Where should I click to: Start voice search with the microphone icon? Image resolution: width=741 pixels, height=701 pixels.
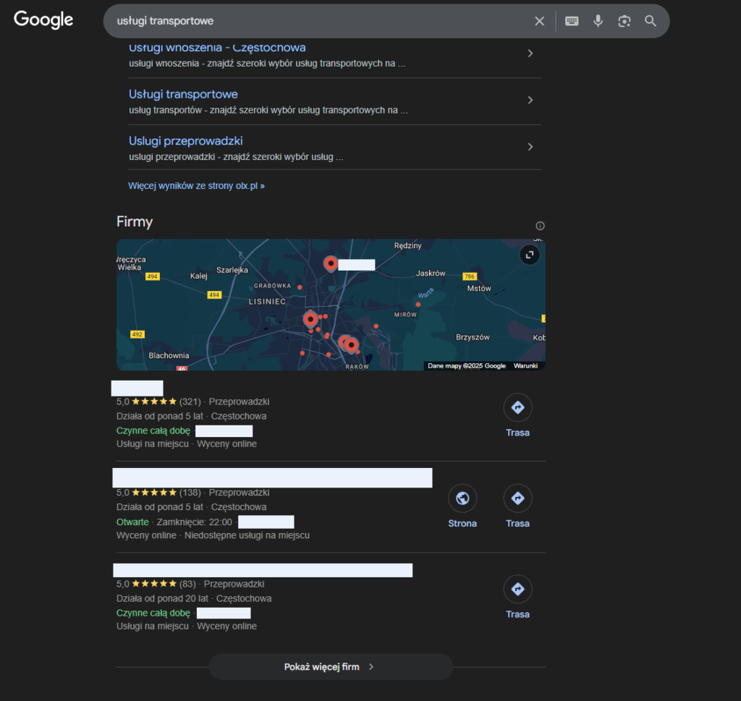pyautogui.click(x=598, y=21)
